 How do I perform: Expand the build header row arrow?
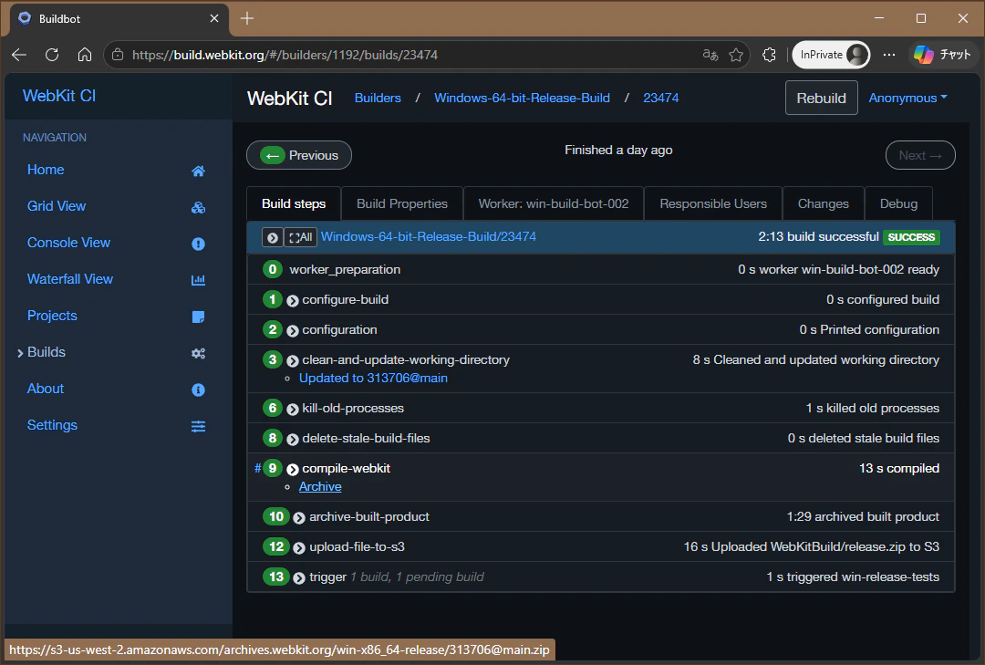[272, 237]
